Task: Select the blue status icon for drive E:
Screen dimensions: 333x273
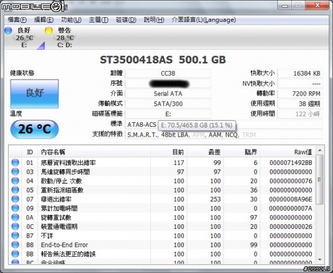Action: [8, 31]
